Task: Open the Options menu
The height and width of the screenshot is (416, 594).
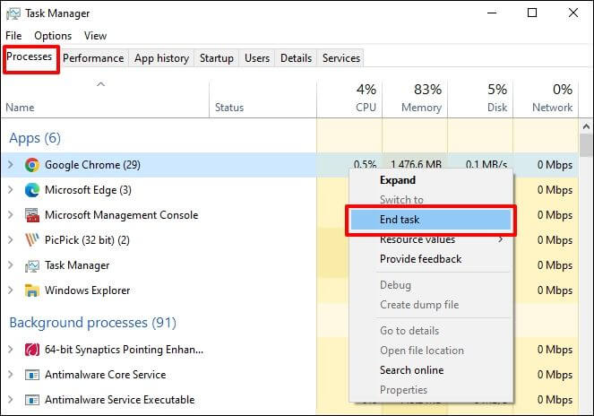Action: 53,36
